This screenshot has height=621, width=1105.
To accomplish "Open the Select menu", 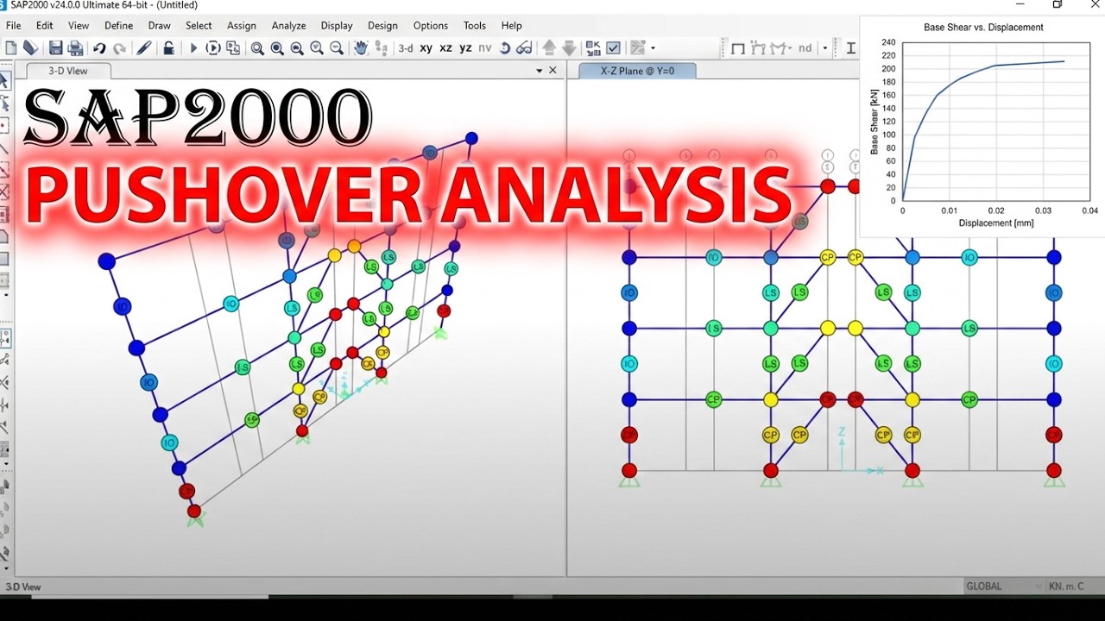I will click(x=199, y=26).
